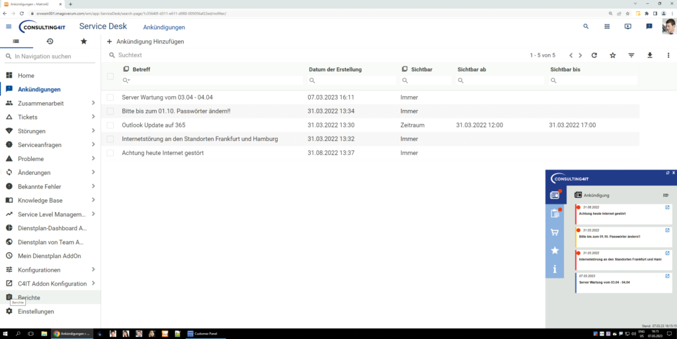Open the history tab in navigation

pos(50,42)
